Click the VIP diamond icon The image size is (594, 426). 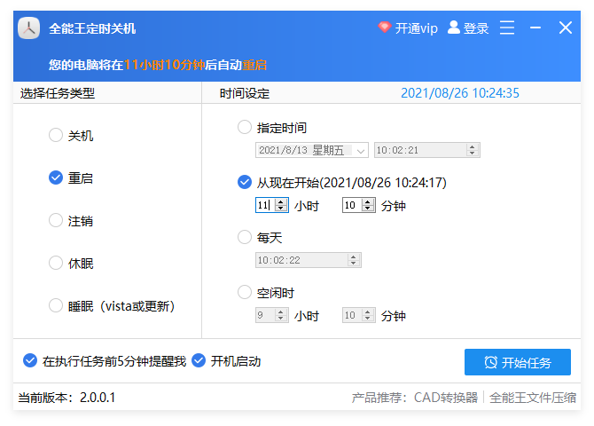[384, 28]
